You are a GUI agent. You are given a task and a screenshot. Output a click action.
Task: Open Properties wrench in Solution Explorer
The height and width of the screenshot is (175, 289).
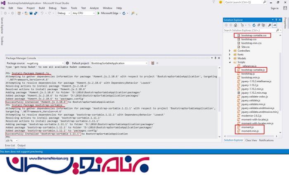tap(268, 25)
